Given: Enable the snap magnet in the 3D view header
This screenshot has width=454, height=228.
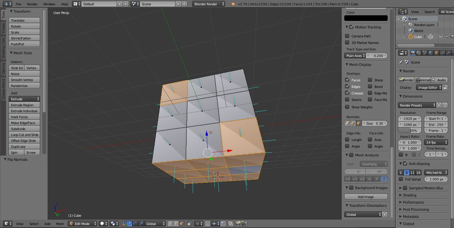Looking at the screenshot, I should pos(208,224).
